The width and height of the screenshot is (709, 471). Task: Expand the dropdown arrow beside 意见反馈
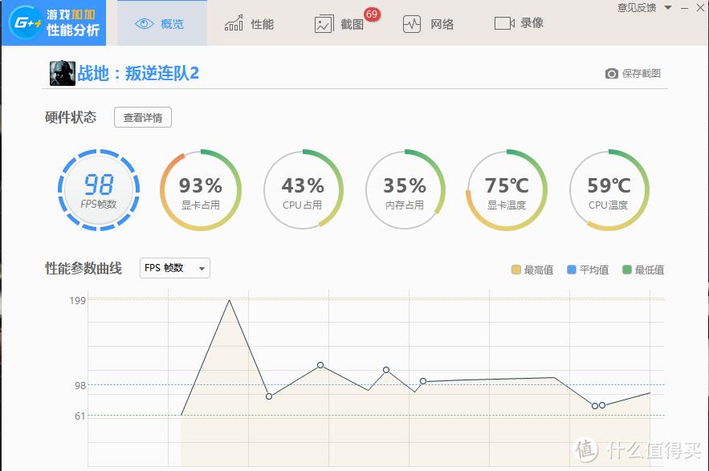[x=668, y=8]
